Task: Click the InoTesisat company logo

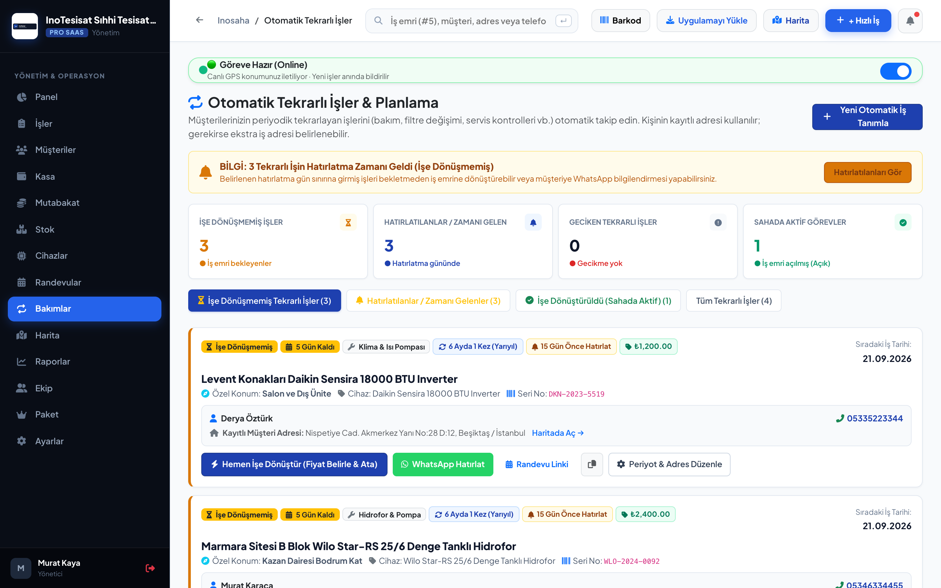Action: [x=25, y=26]
